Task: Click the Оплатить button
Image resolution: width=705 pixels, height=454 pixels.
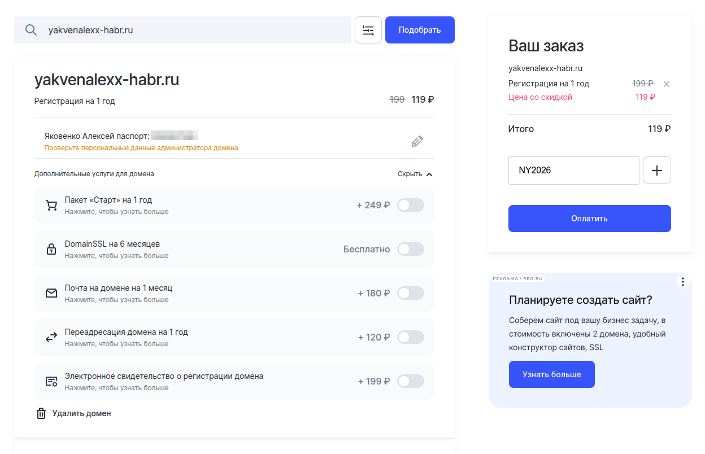Action: click(589, 219)
